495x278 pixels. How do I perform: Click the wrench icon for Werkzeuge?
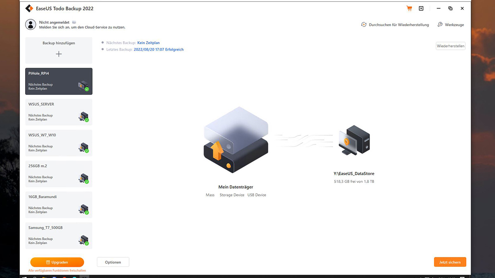tap(440, 25)
